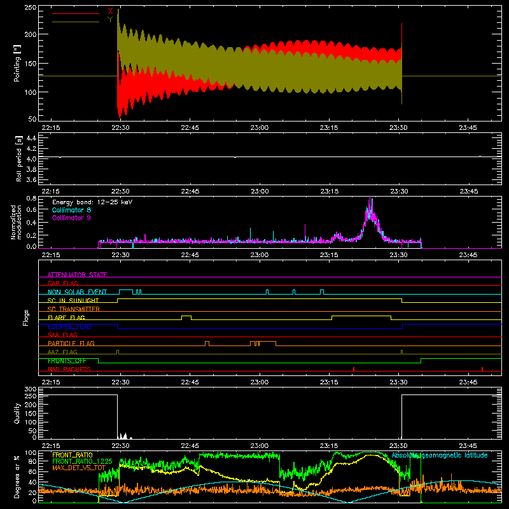This screenshot has height=509, width=509.
Task: Select the 'Energy band: 12-25 keV' annotation
Action: (x=92, y=202)
